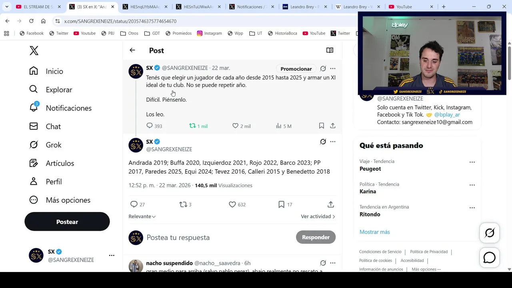This screenshot has height=288, width=512.
Task: Open Perfil in the sidebar
Action: 45,182
